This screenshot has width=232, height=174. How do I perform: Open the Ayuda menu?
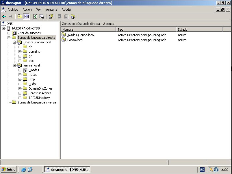(x=66, y=10)
